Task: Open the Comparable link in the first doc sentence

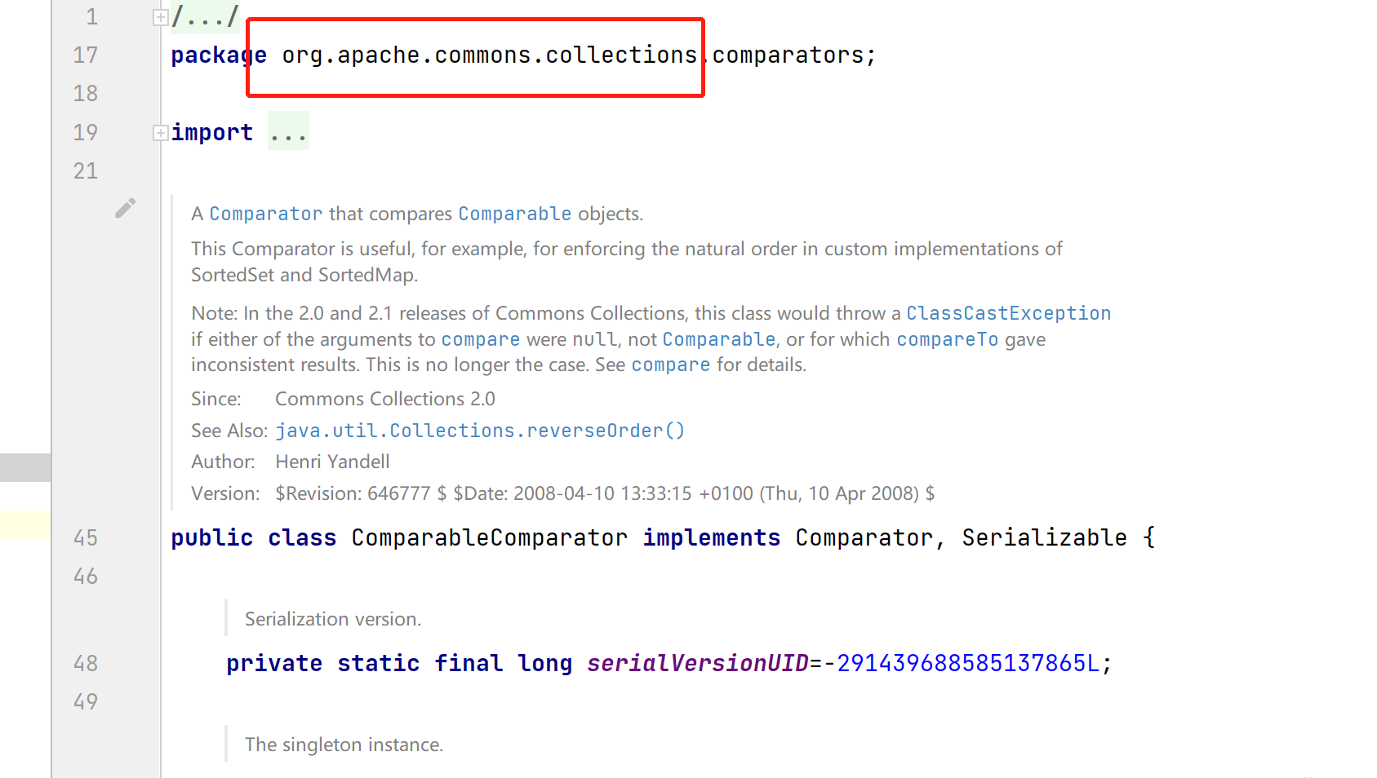Action: point(515,214)
